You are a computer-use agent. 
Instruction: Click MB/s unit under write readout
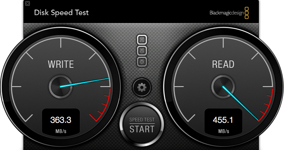pos(61,131)
